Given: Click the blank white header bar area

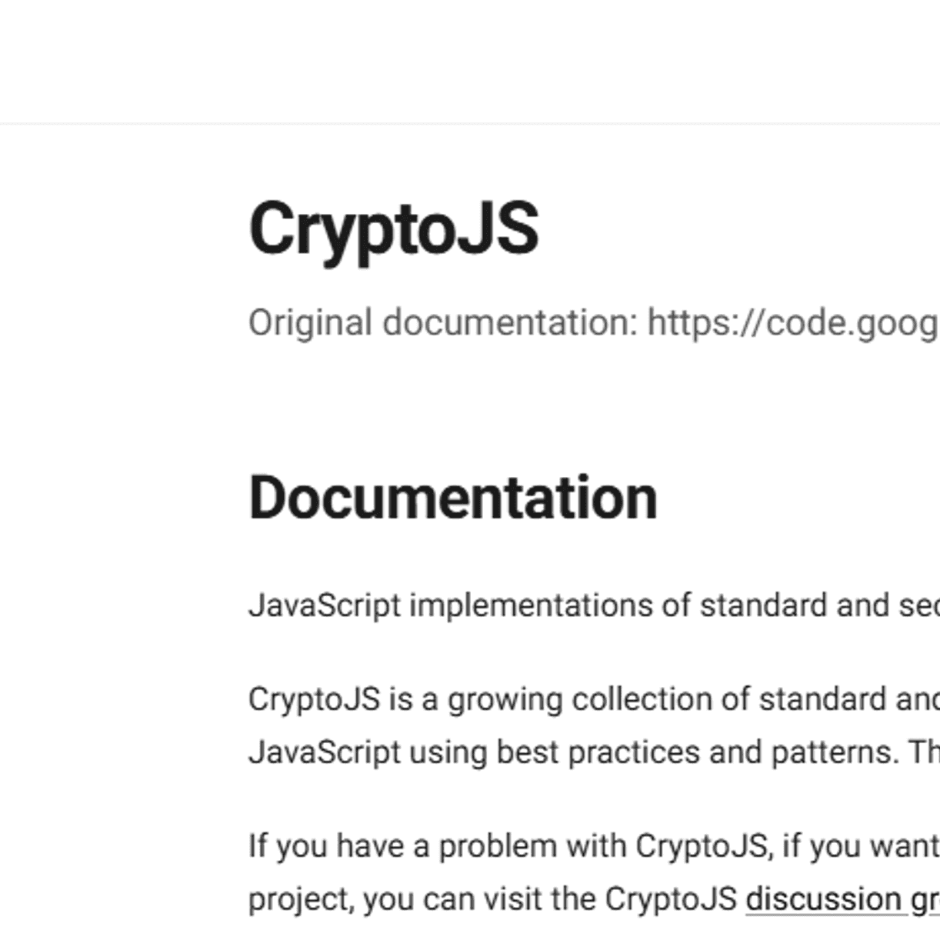Looking at the screenshot, I should [x=470, y=61].
